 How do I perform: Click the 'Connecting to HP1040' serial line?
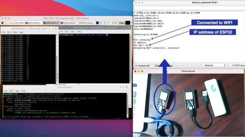pyautogui.click(x=145, y=35)
